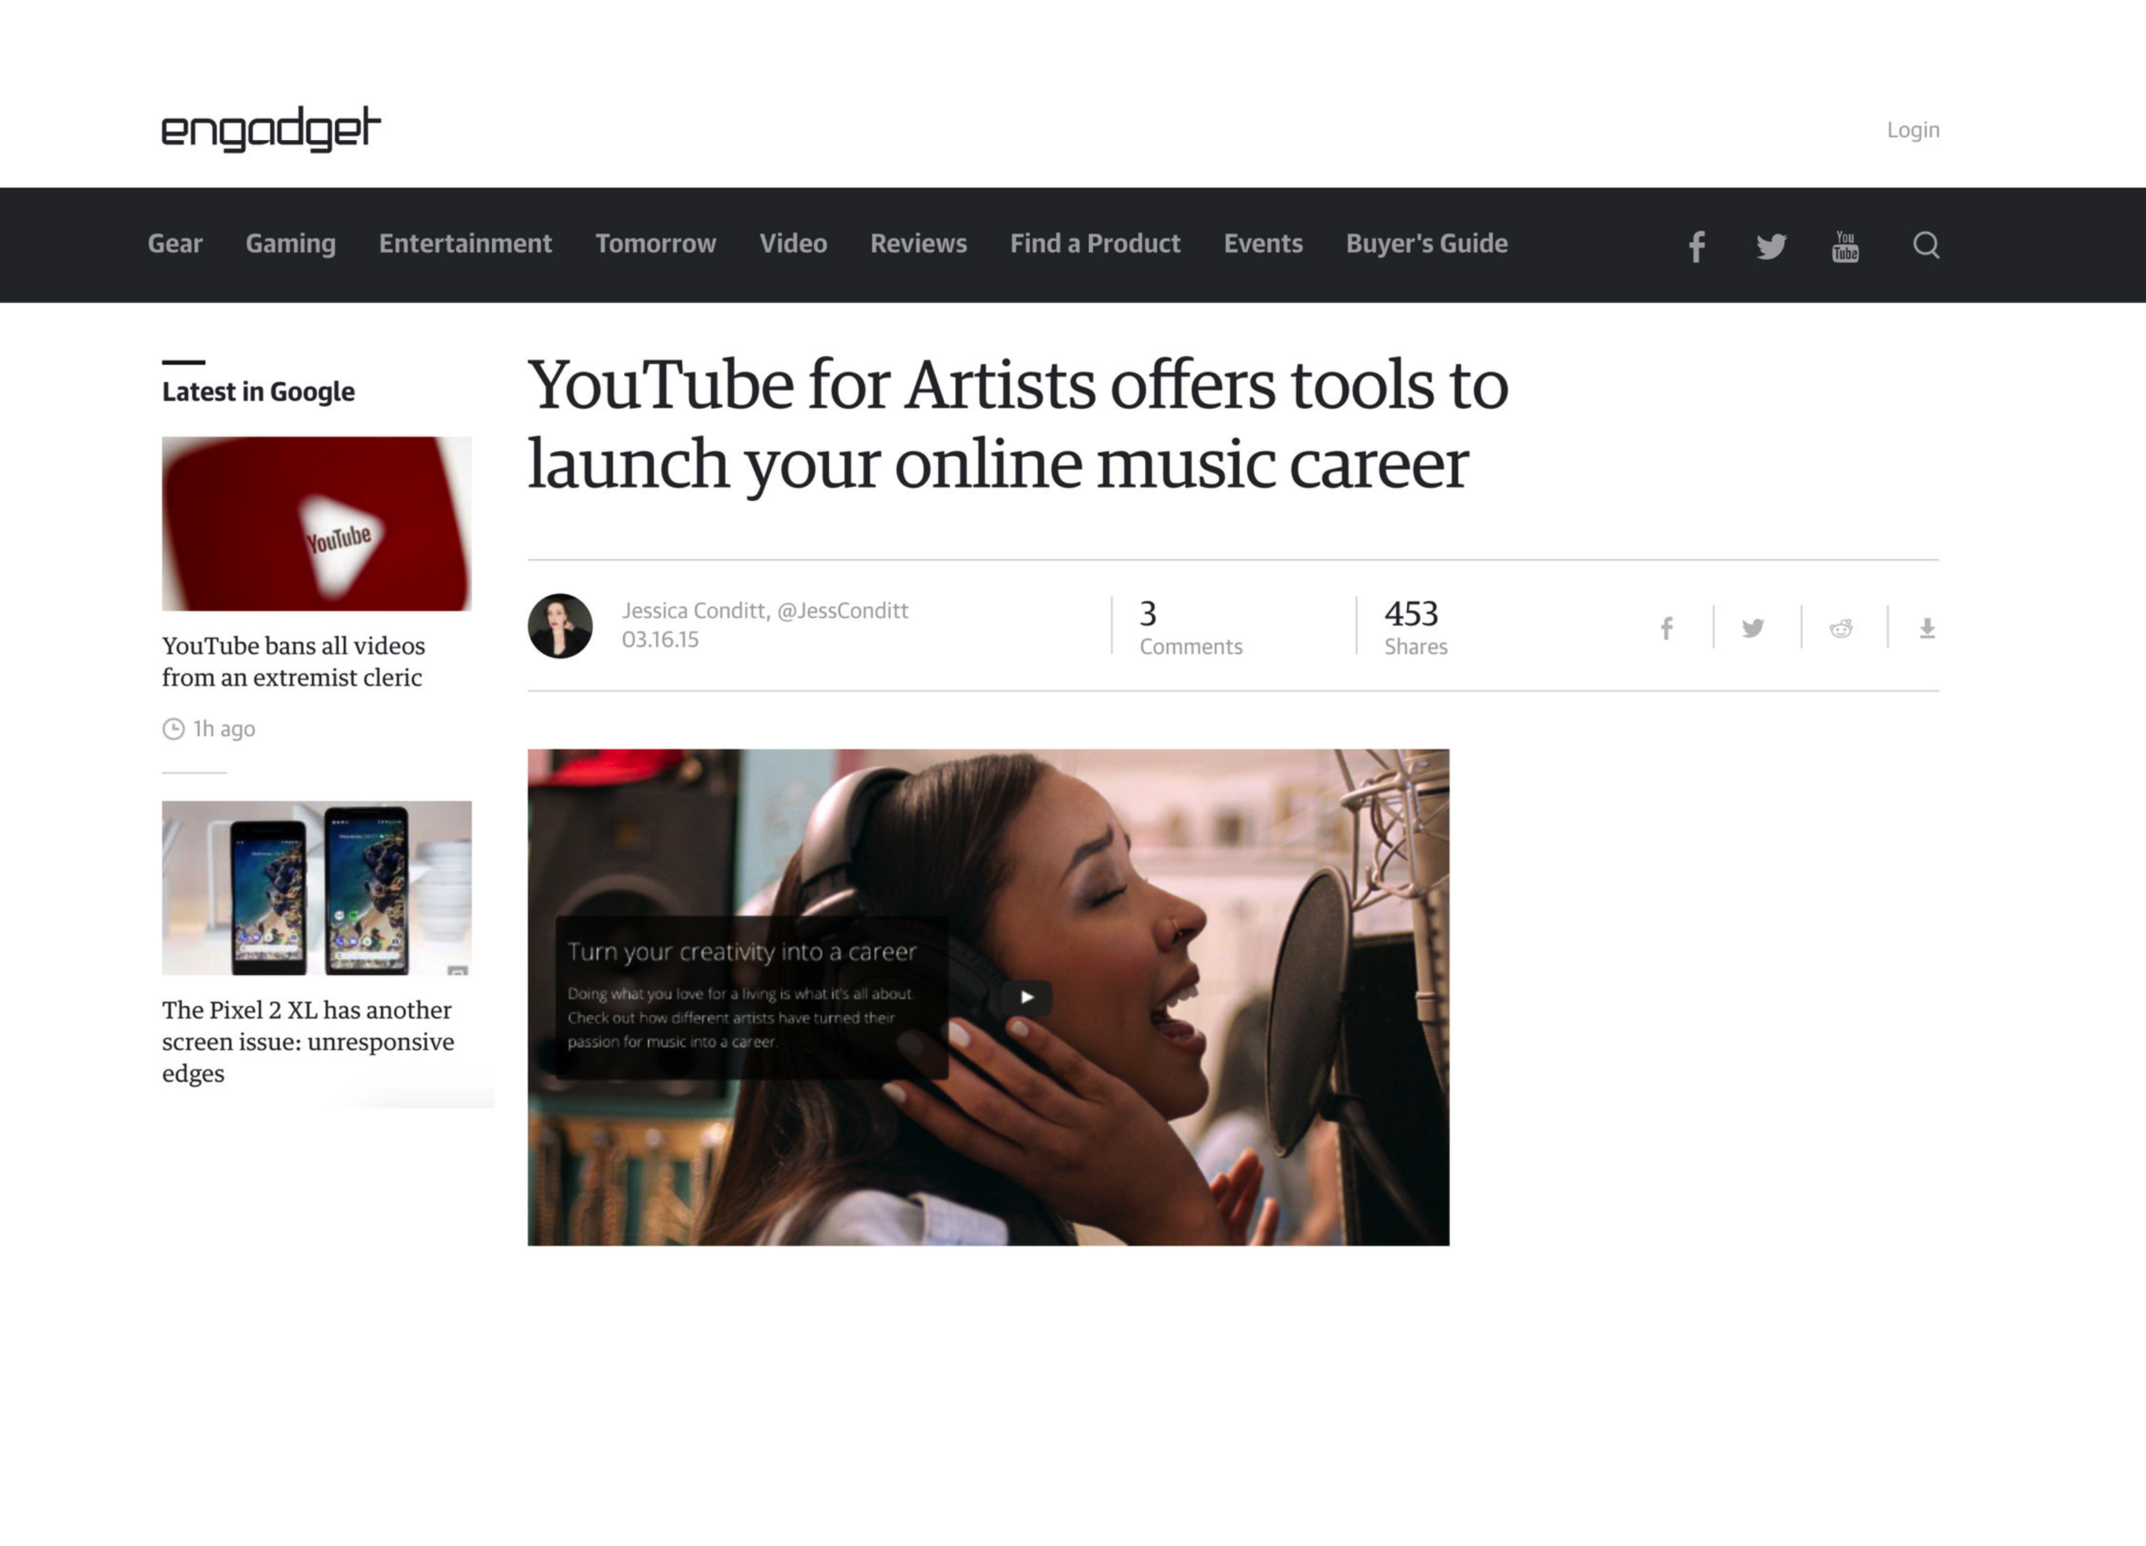
Task: Open the Entertainment section
Action: click(465, 244)
